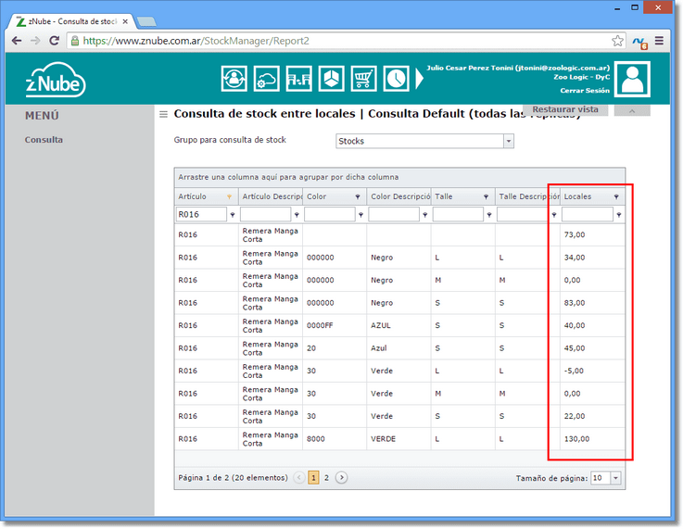Click the white arrow next to clock icon
The width and height of the screenshot is (683, 529).
tap(420, 79)
